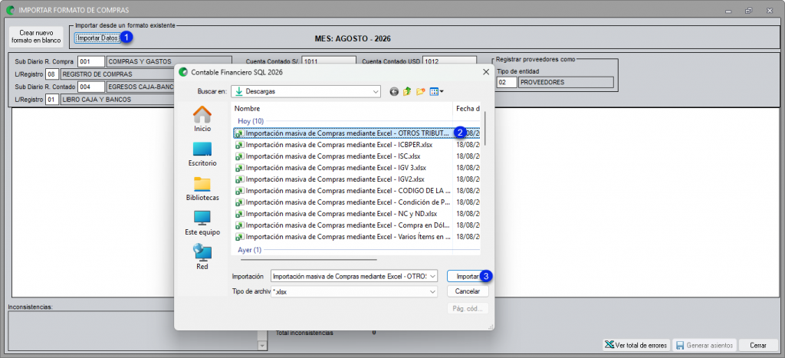Open the View menu icon
785x358 pixels.
pos(436,92)
